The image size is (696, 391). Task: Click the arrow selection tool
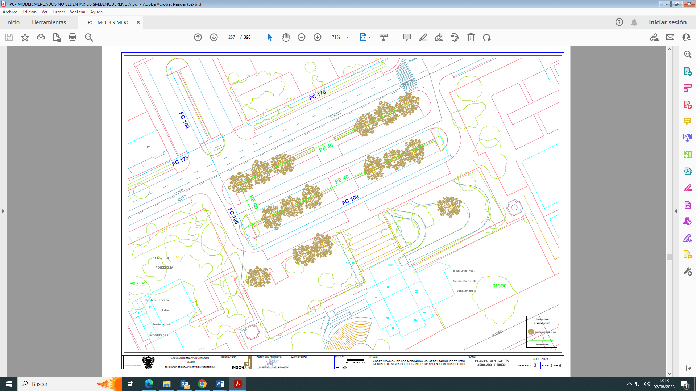pos(270,37)
